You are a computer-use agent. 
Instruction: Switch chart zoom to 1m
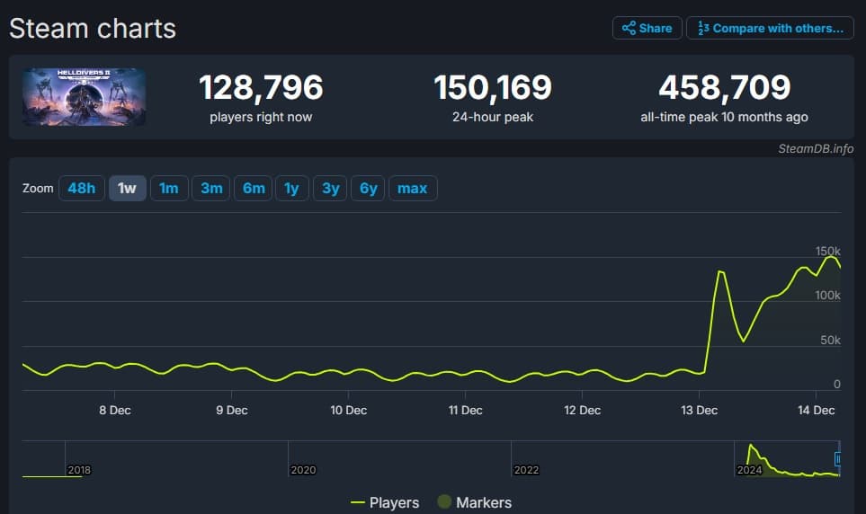(x=169, y=189)
